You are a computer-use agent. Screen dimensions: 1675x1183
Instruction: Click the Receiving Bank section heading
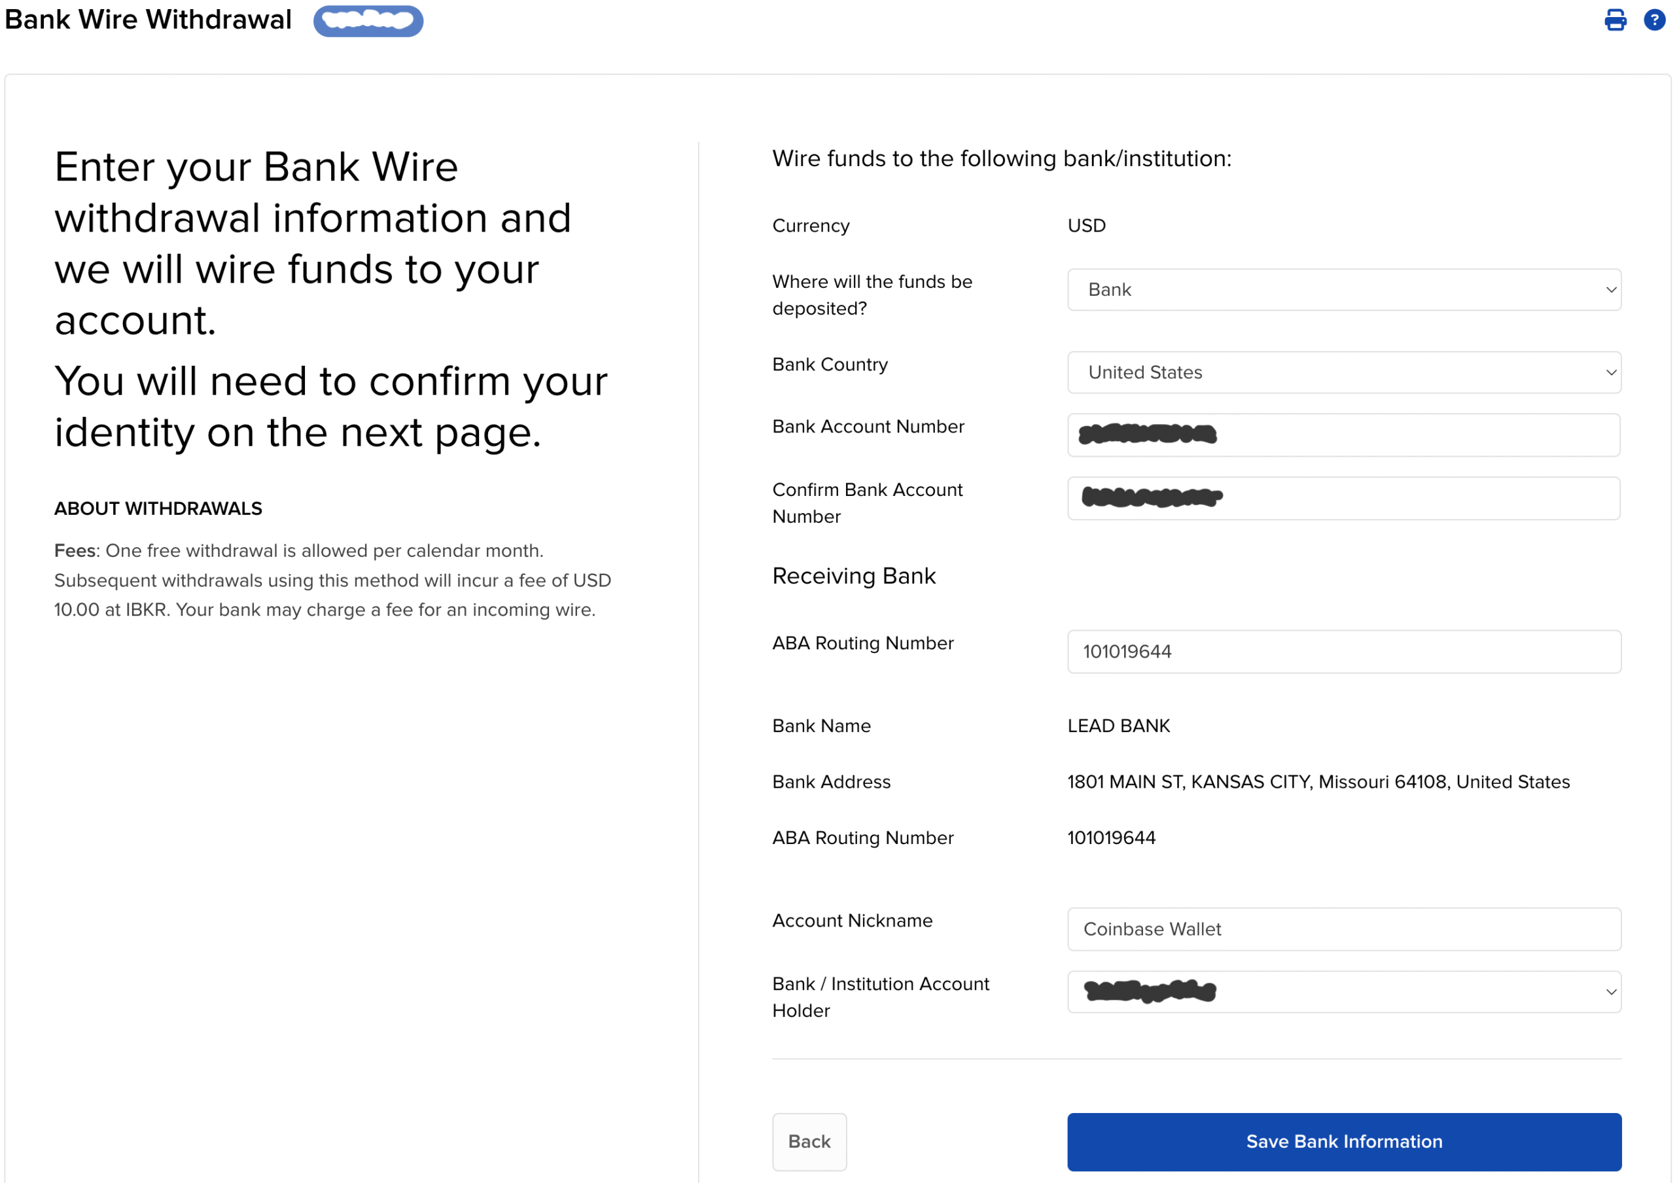pyautogui.click(x=855, y=575)
